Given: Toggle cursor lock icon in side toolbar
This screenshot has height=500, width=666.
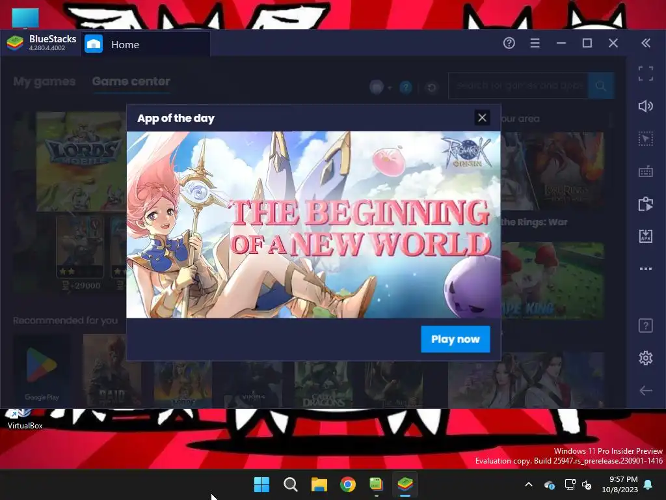Looking at the screenshot, I should [646, 139].
